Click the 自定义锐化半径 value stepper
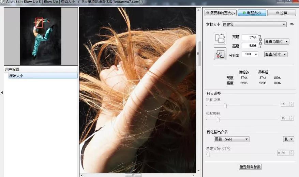 pos(291,153)
